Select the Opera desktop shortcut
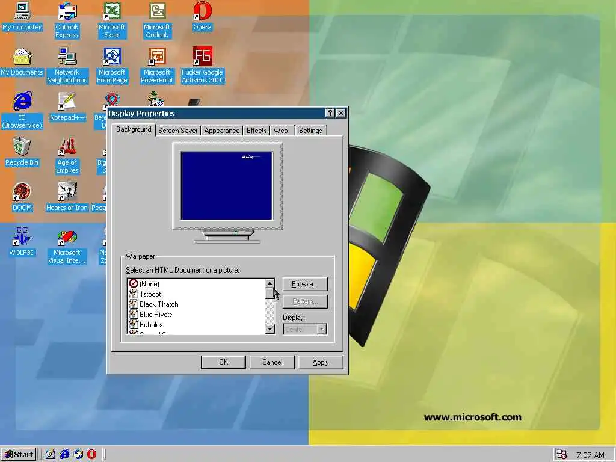 (202, 16)
